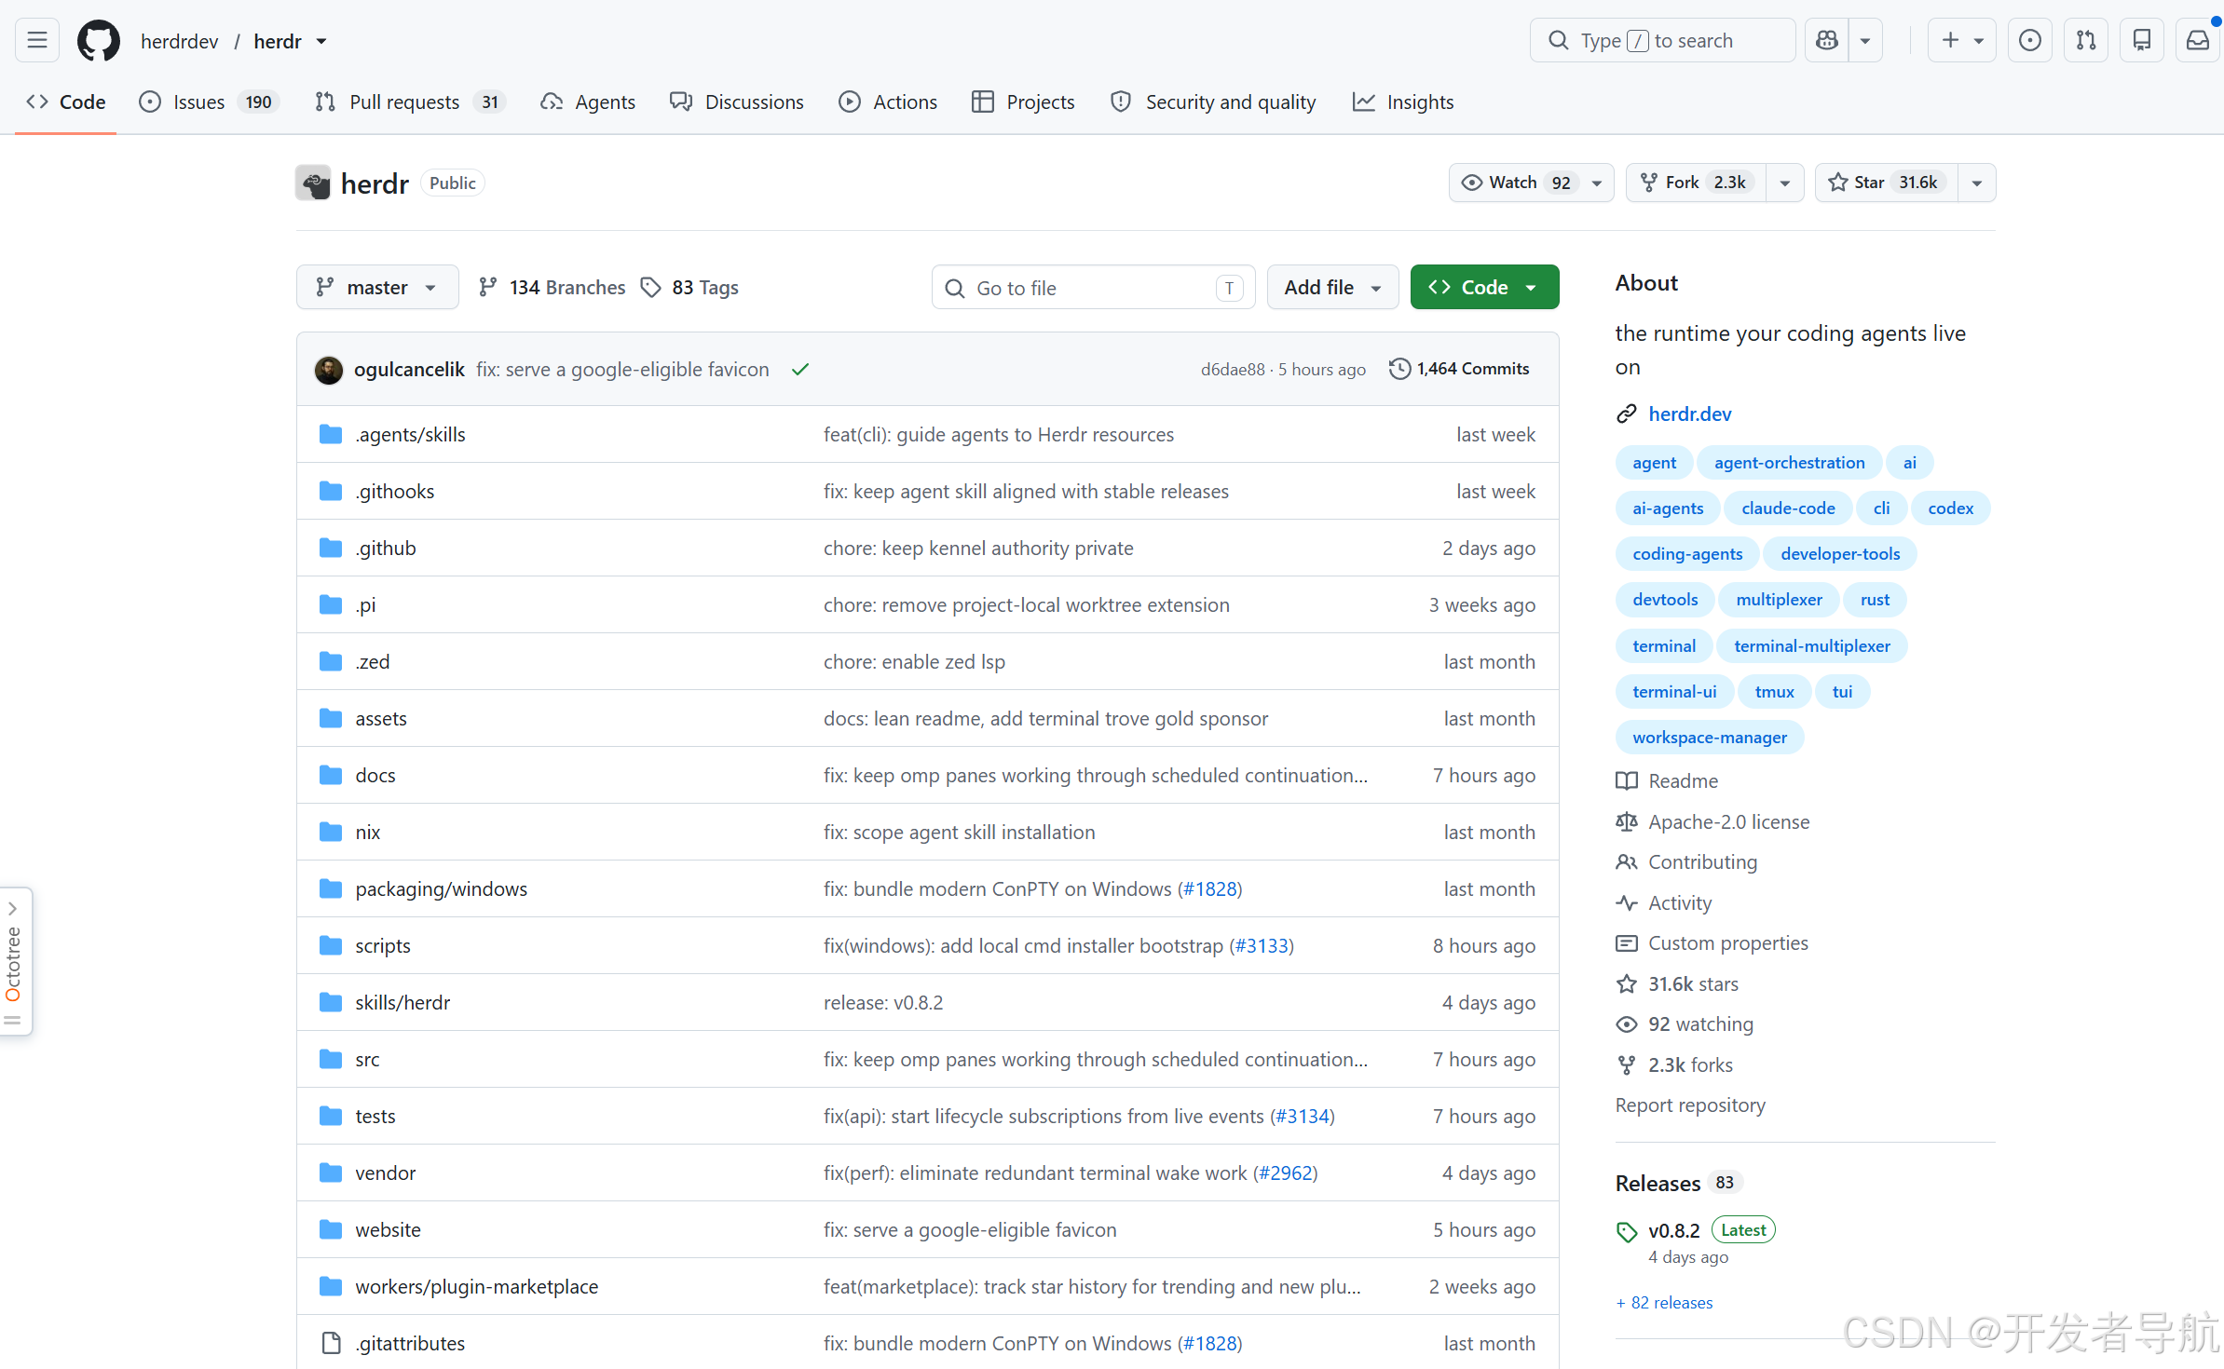Screen dimensions: 2224x1369
Task: Open the .githooks folder
Action: (394, 491)
